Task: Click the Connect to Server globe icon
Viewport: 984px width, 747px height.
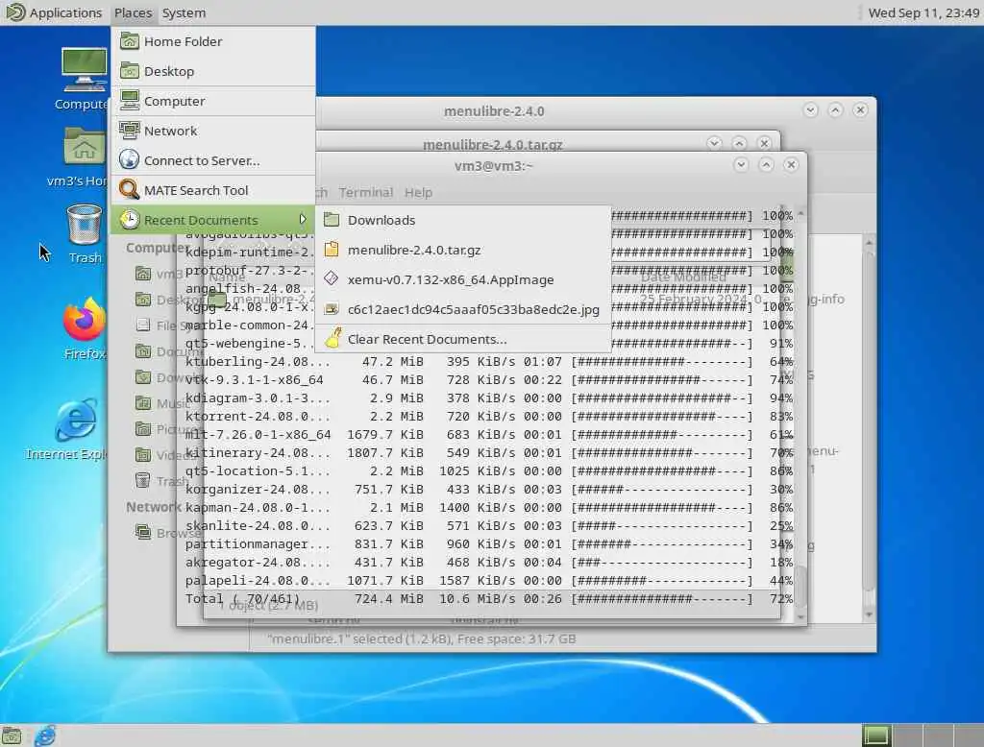Action: pos(130,160)
